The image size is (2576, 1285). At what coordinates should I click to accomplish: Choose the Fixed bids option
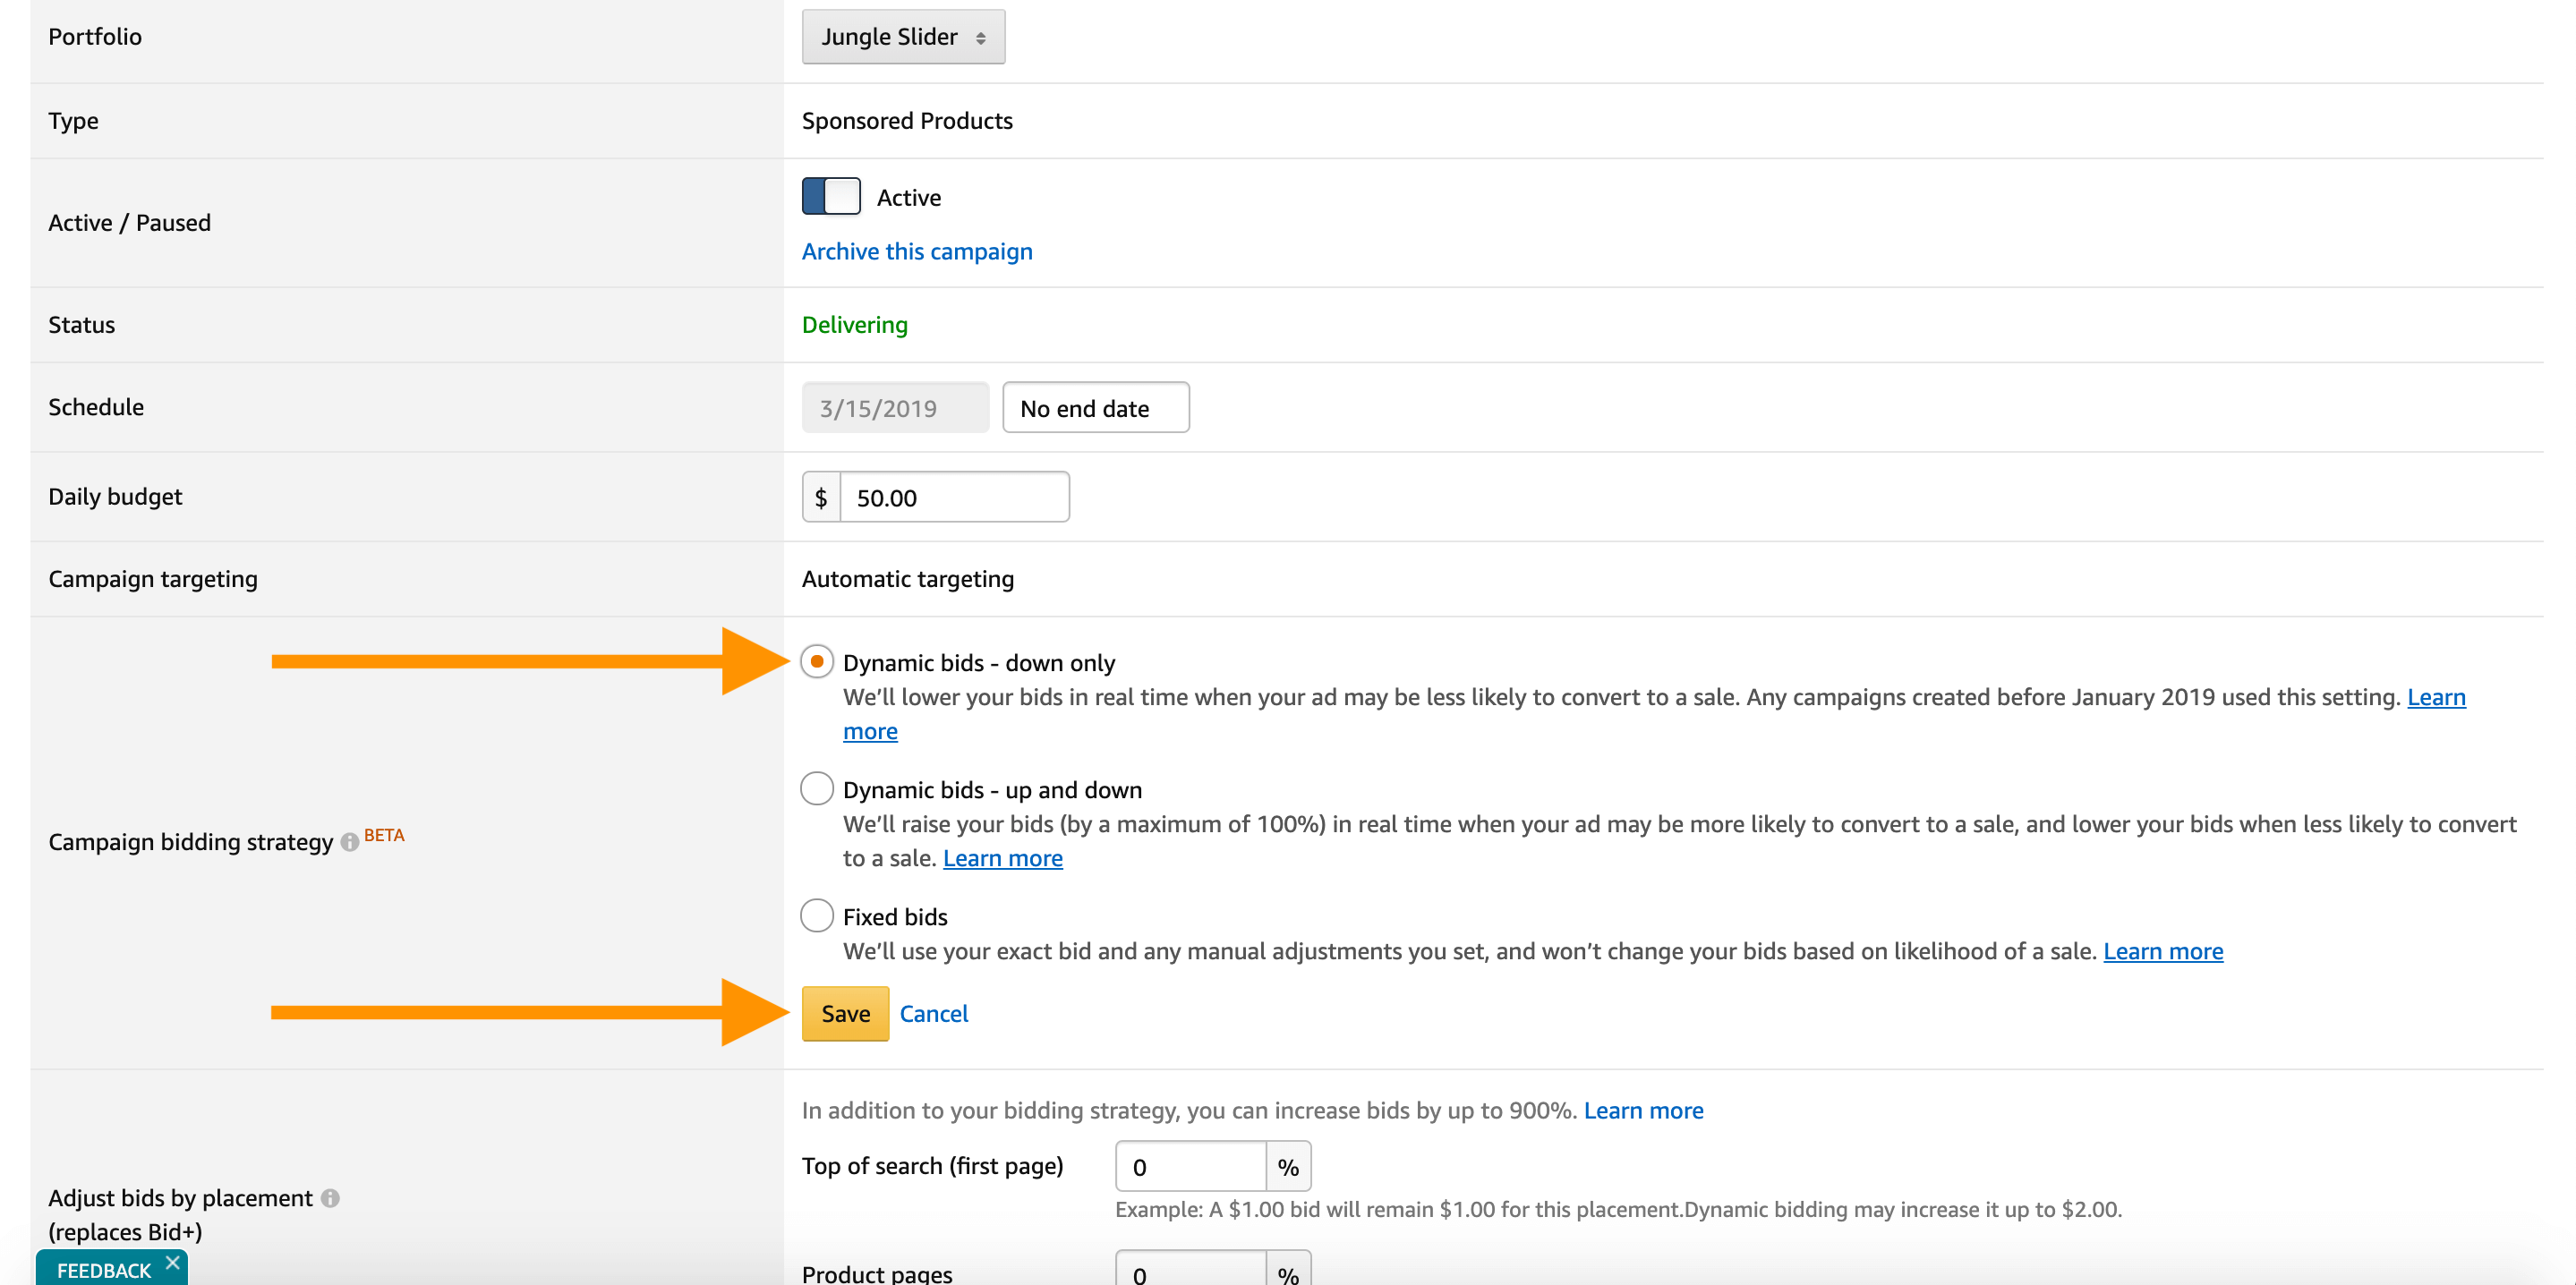click(x=817, y=916)
